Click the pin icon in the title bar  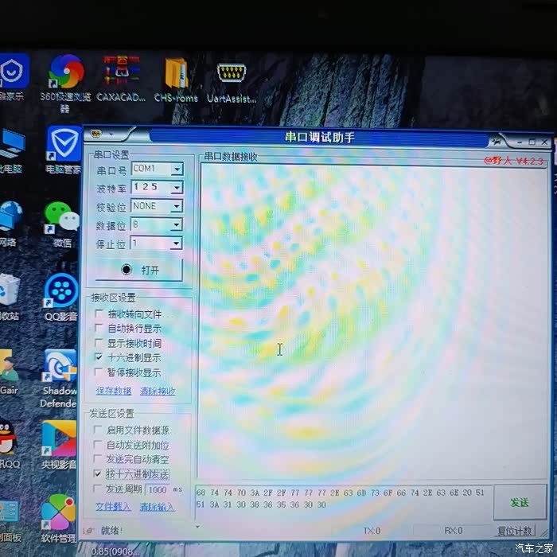[497, 142]
